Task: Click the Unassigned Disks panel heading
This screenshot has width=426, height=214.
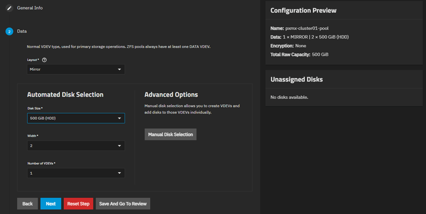Action: [297, 79]
